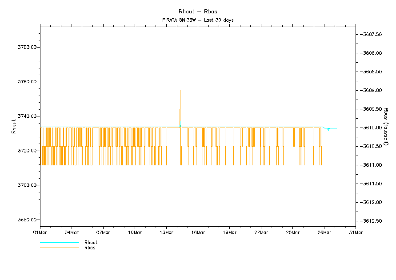Select the 01Mar date tick label
Screen dimensions: 396x280
40,232
